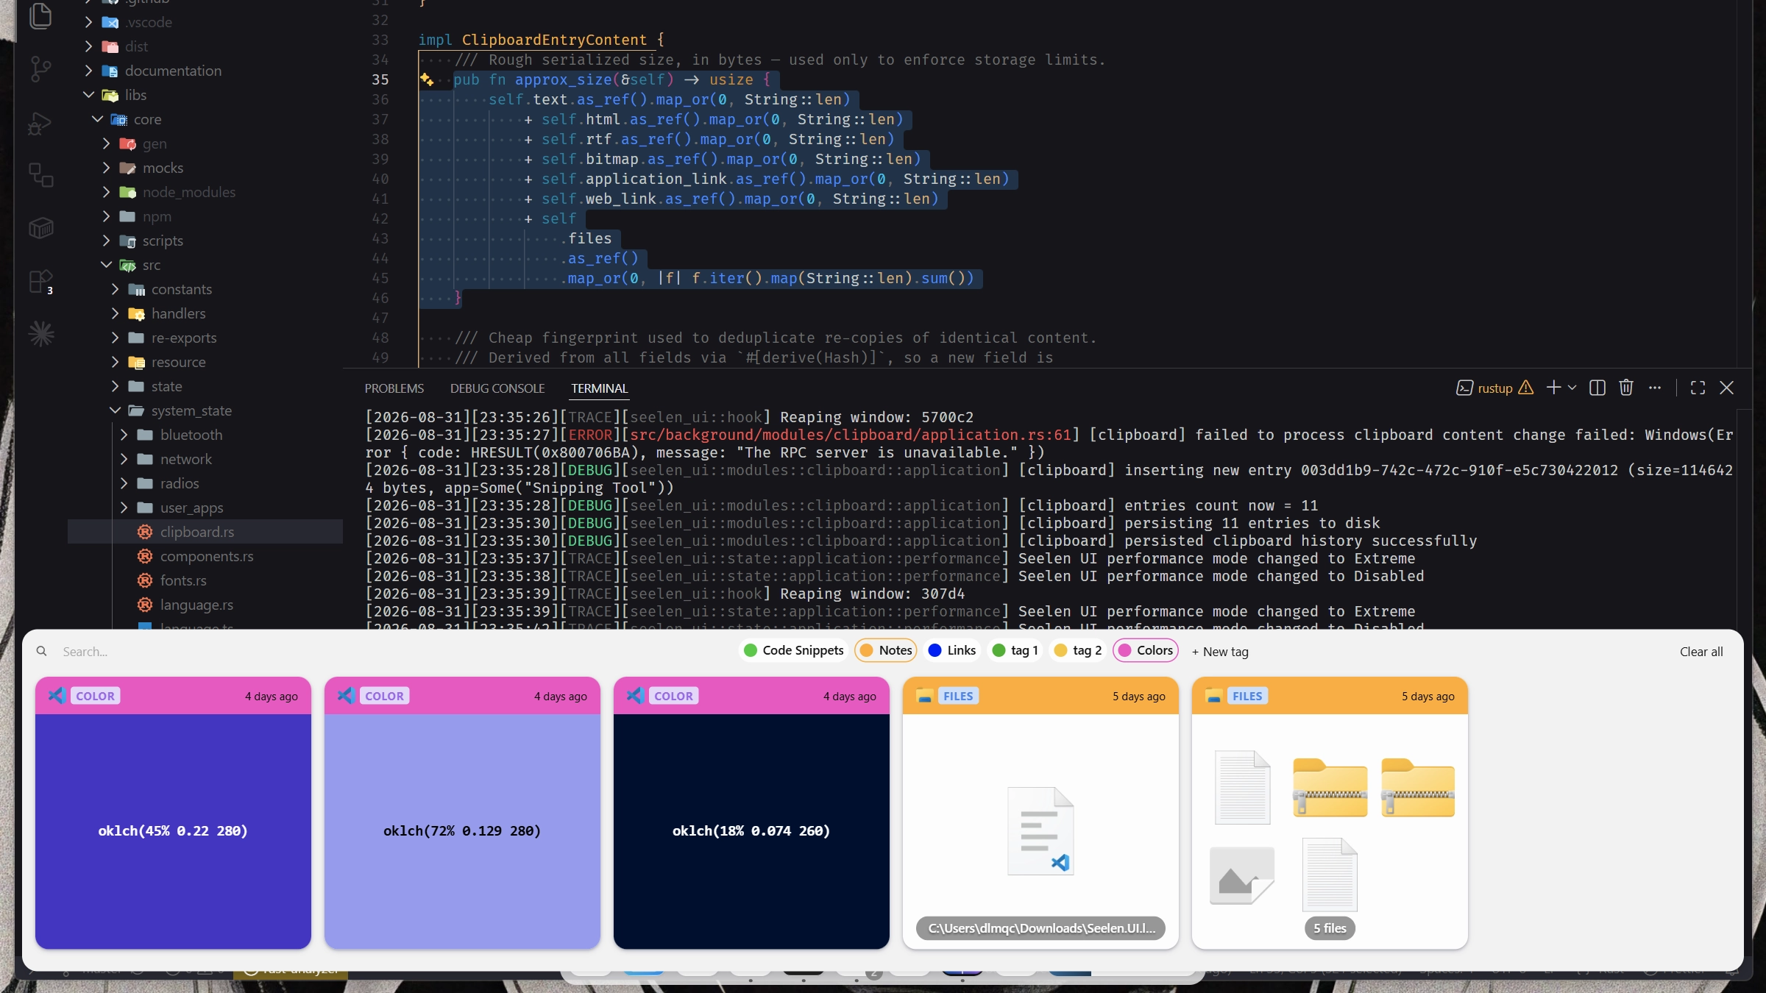
Task: Toggle the Colors tag filter
Action: tap(1146, 650)
